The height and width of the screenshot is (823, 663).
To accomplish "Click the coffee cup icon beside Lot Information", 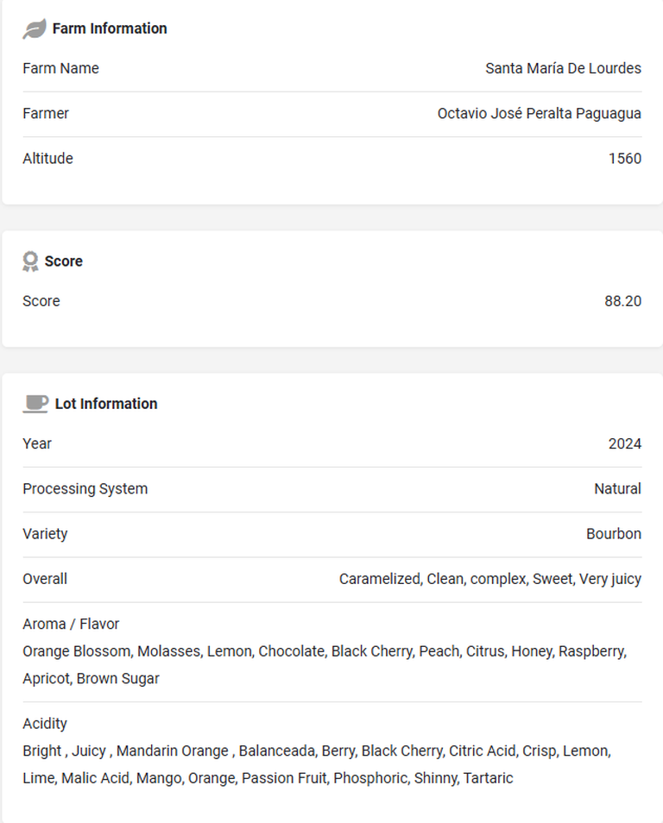I will click(x=35, y=404).
